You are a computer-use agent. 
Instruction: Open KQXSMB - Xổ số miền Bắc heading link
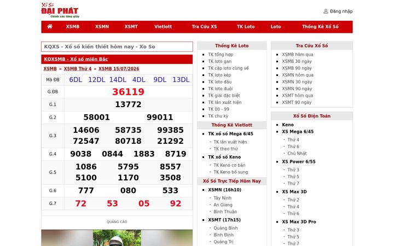pos(76,59)
